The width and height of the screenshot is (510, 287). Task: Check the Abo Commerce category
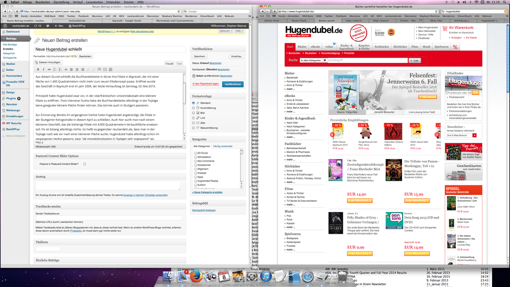tap(196, 161)
